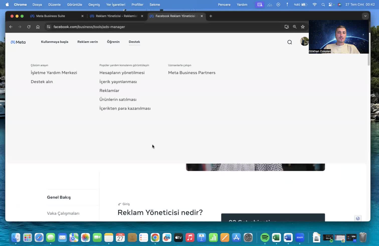Click the Giriş back link
This screenshot has width=379, height=246.
coord(124,204)
